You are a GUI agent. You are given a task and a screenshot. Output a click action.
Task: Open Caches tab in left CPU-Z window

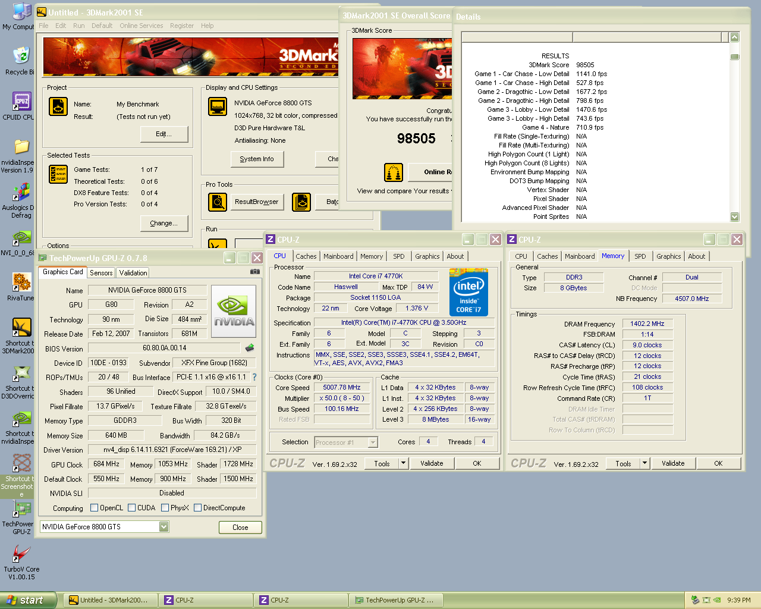pos(306,256)
